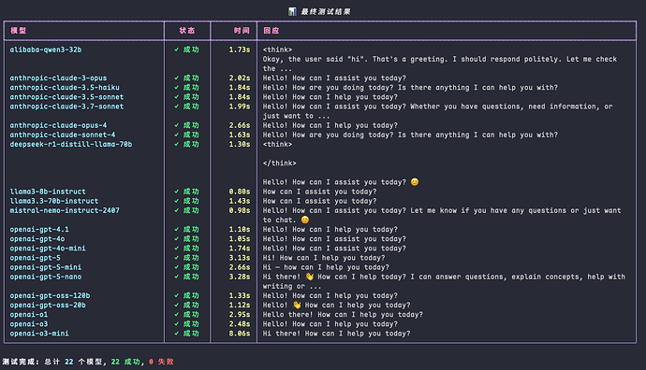Screen dimensions: 646x370
Task: Click the 'just want to ...' continuation line
Action: coord(296,116)
